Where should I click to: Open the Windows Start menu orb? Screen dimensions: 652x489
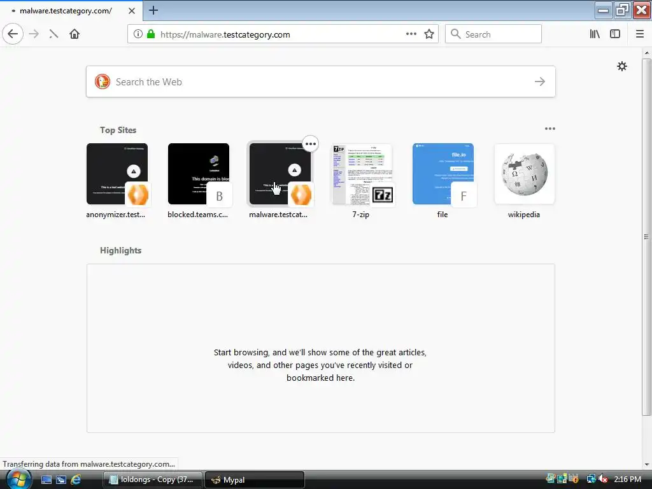click(x=18, y=479)
